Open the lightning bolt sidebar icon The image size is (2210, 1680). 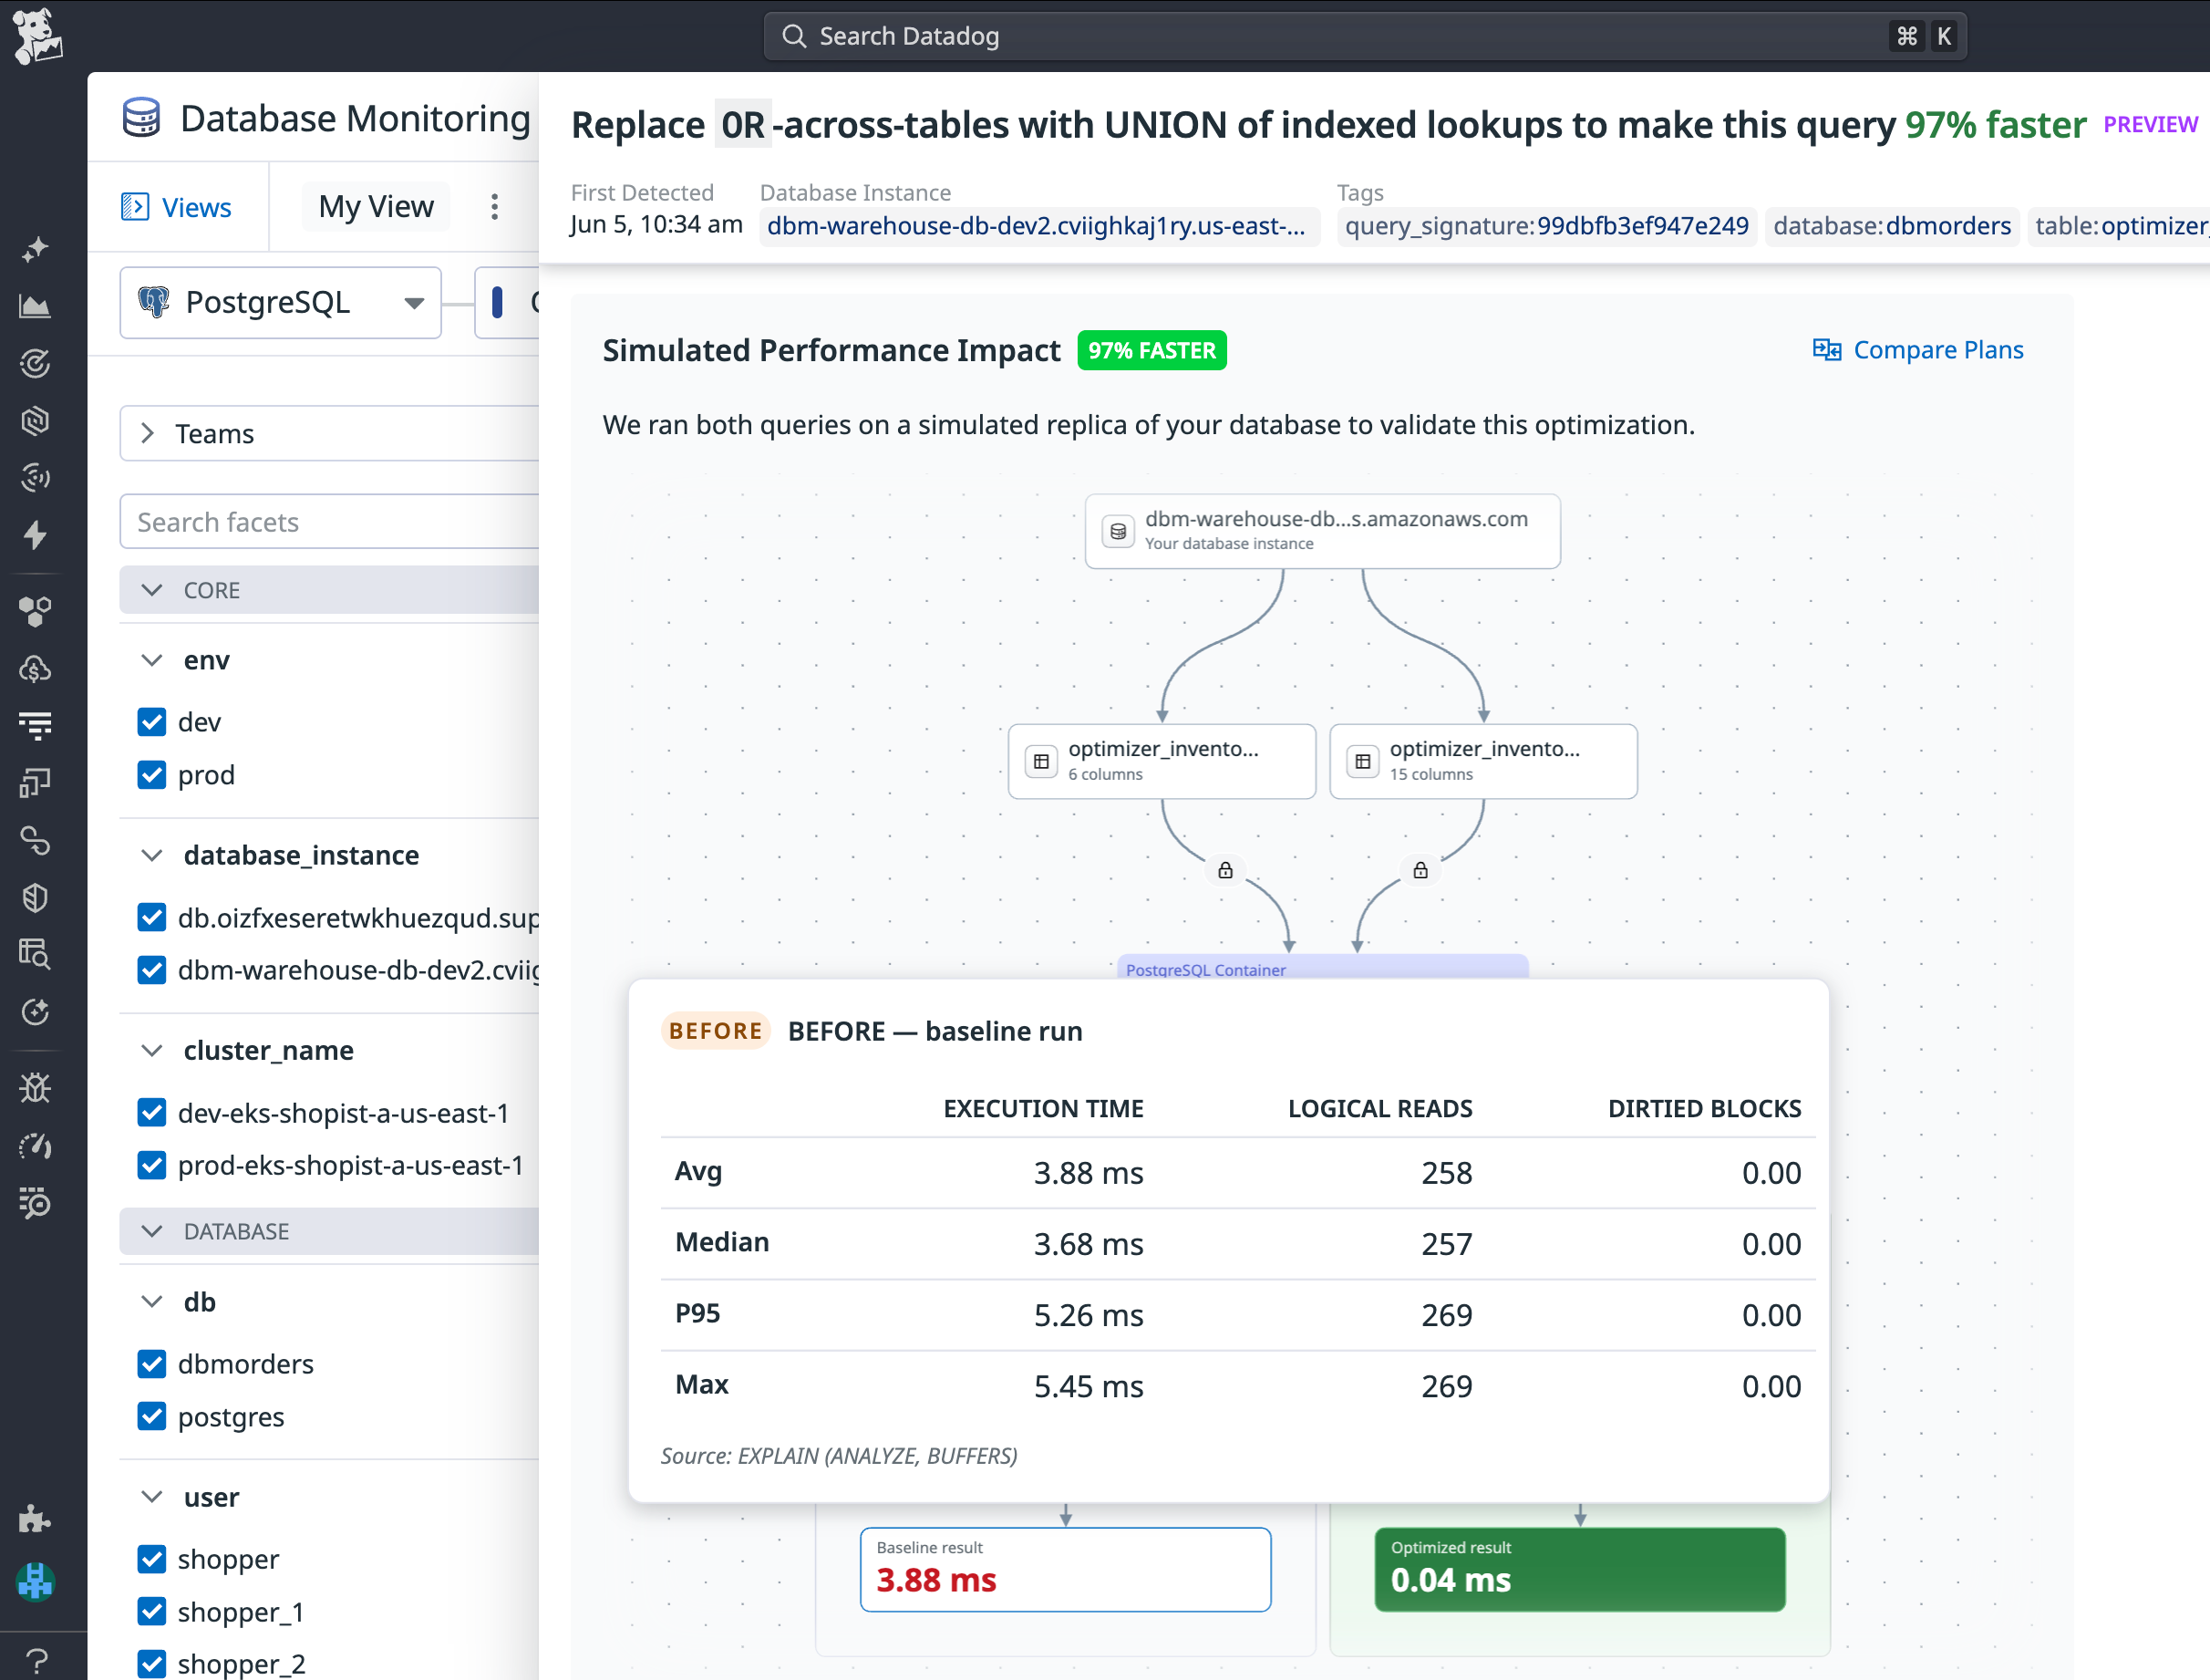[x=36, y=535]
